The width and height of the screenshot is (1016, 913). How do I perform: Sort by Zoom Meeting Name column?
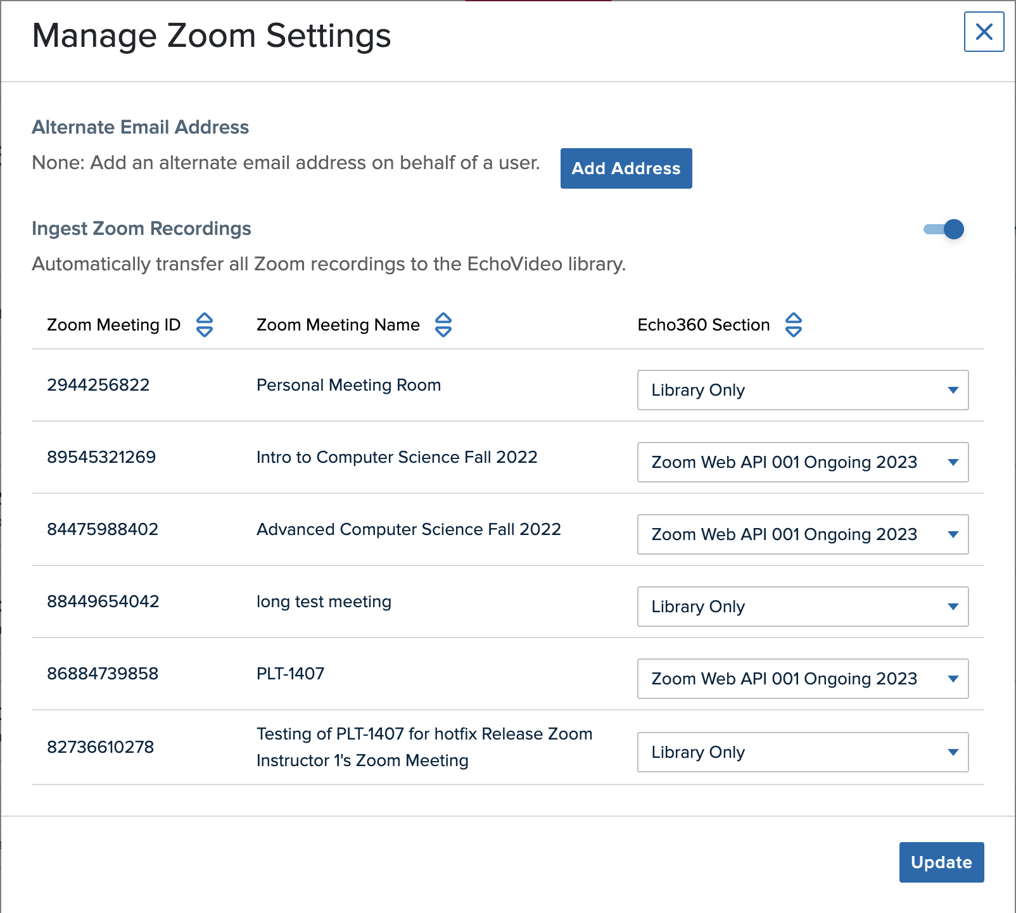(x=443, y=325)
